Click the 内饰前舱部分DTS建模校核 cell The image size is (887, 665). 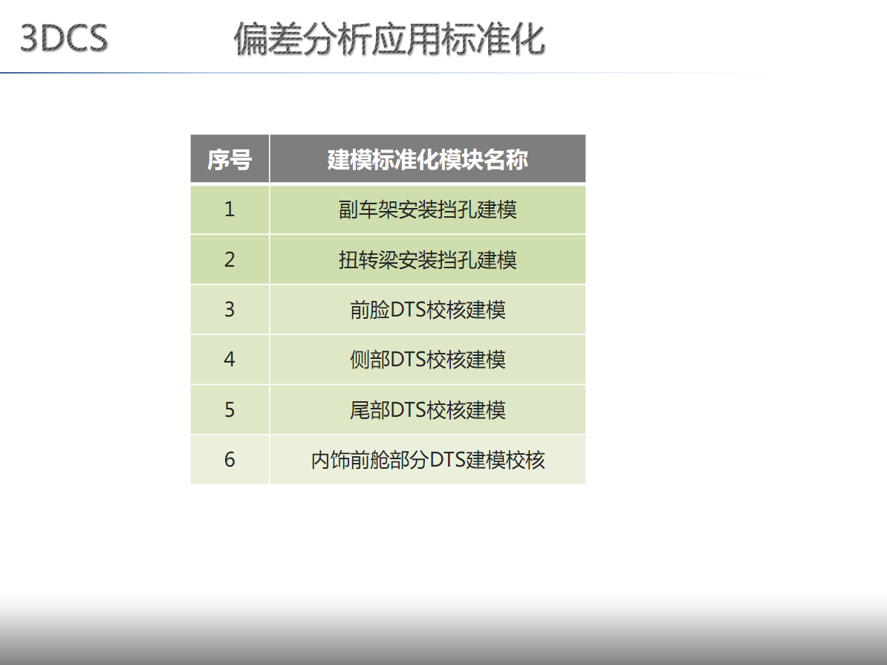(427, 459)
